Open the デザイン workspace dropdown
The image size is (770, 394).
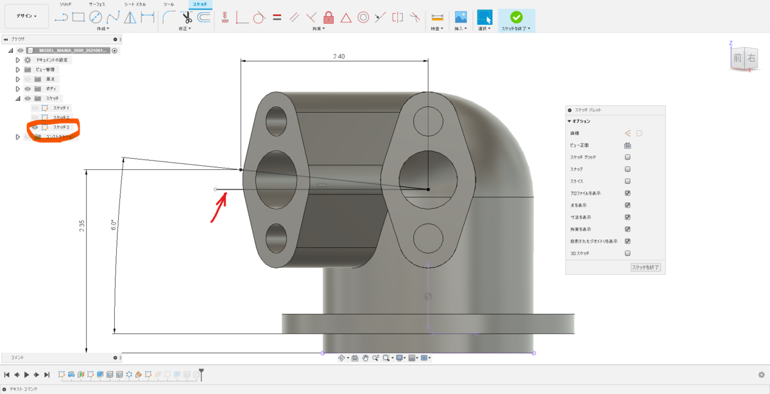click(x=26, y=16)
